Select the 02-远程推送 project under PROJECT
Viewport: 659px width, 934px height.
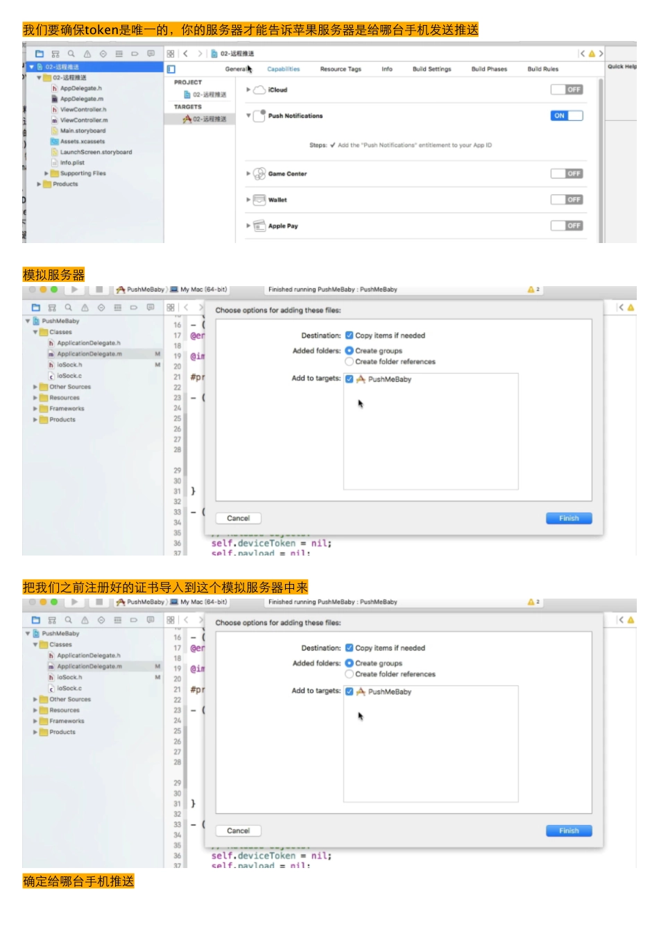point(209,94)
